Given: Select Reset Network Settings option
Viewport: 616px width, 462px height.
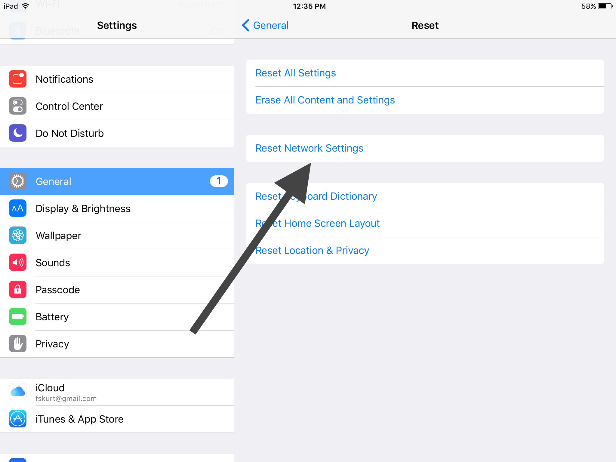Looking at the screenshot, I should pyautogui.click(x=310, y=148).
